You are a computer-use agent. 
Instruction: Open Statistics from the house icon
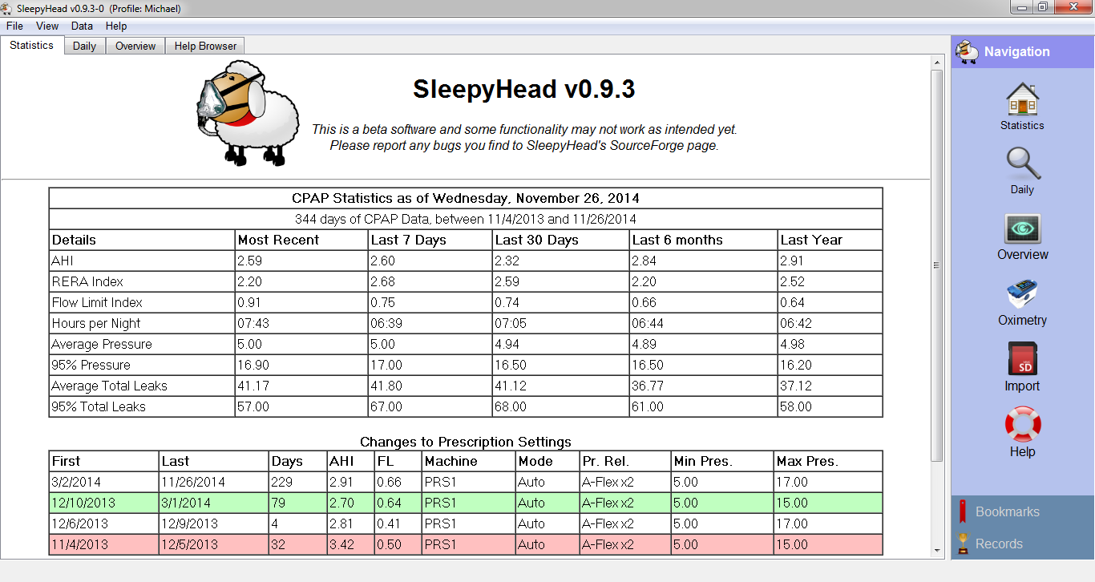pos(1022,99)
